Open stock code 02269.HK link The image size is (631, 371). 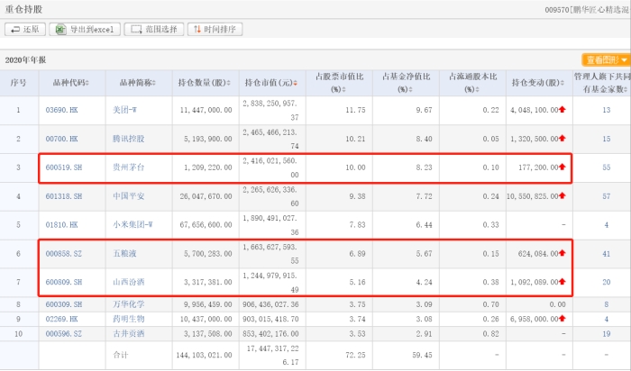pyautogui.click(x=61, y=319)
